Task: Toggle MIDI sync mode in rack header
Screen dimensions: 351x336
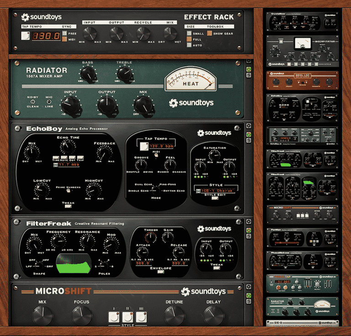Action: pyautogui.click(x=64, y=39)
